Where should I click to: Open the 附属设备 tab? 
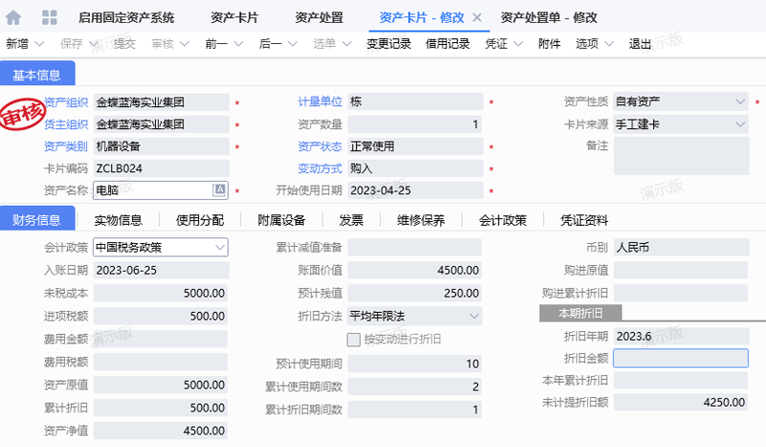[282, 220]
